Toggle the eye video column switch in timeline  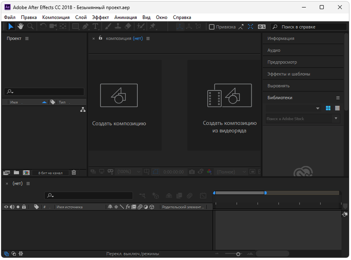click(x=6, y=207)
